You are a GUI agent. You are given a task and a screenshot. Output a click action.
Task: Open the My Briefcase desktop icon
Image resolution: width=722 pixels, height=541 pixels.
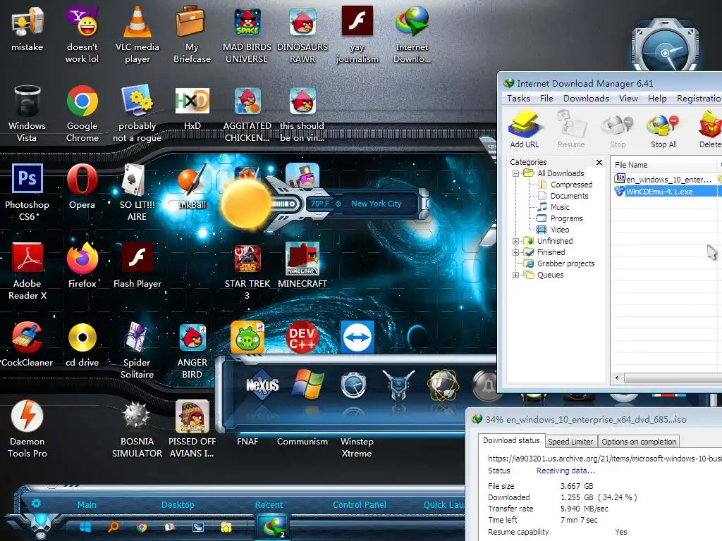(x=192, y=35)
